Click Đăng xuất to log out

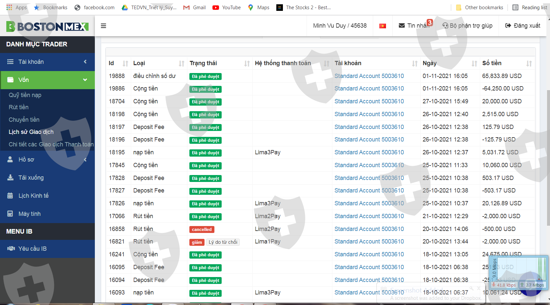pyautogui.click(x=523, y=26)
